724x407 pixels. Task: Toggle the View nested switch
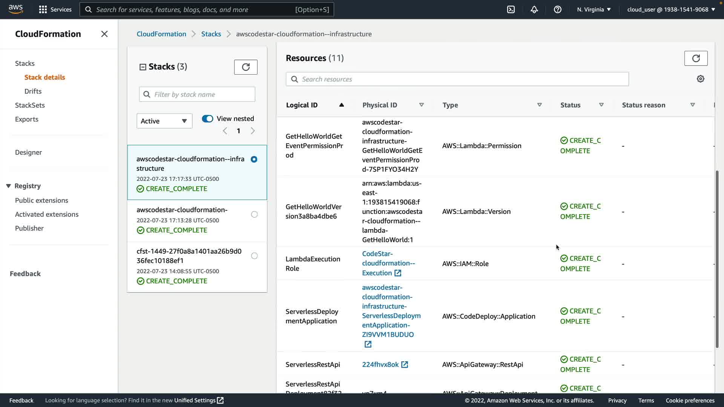[207, 119]
